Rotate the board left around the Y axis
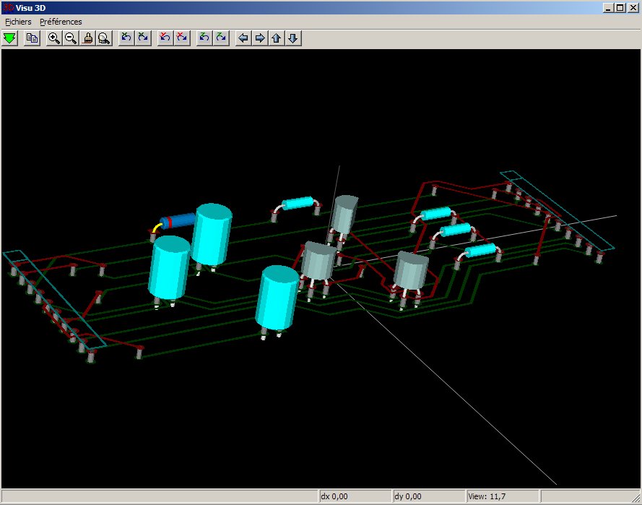642x505 pixels. [165, 38]
